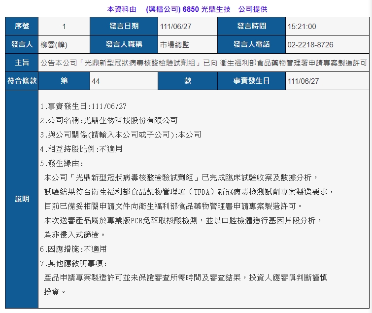Click the 主旨 label cell
The image size is (372, 313).
[22, 63]
